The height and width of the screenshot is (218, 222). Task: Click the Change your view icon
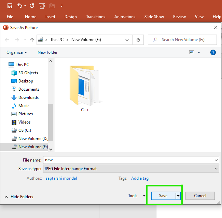(191, 52)
